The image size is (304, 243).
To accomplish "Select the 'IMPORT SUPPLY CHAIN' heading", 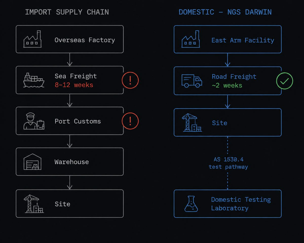I will pyautogui.click(x=67, y=12).
